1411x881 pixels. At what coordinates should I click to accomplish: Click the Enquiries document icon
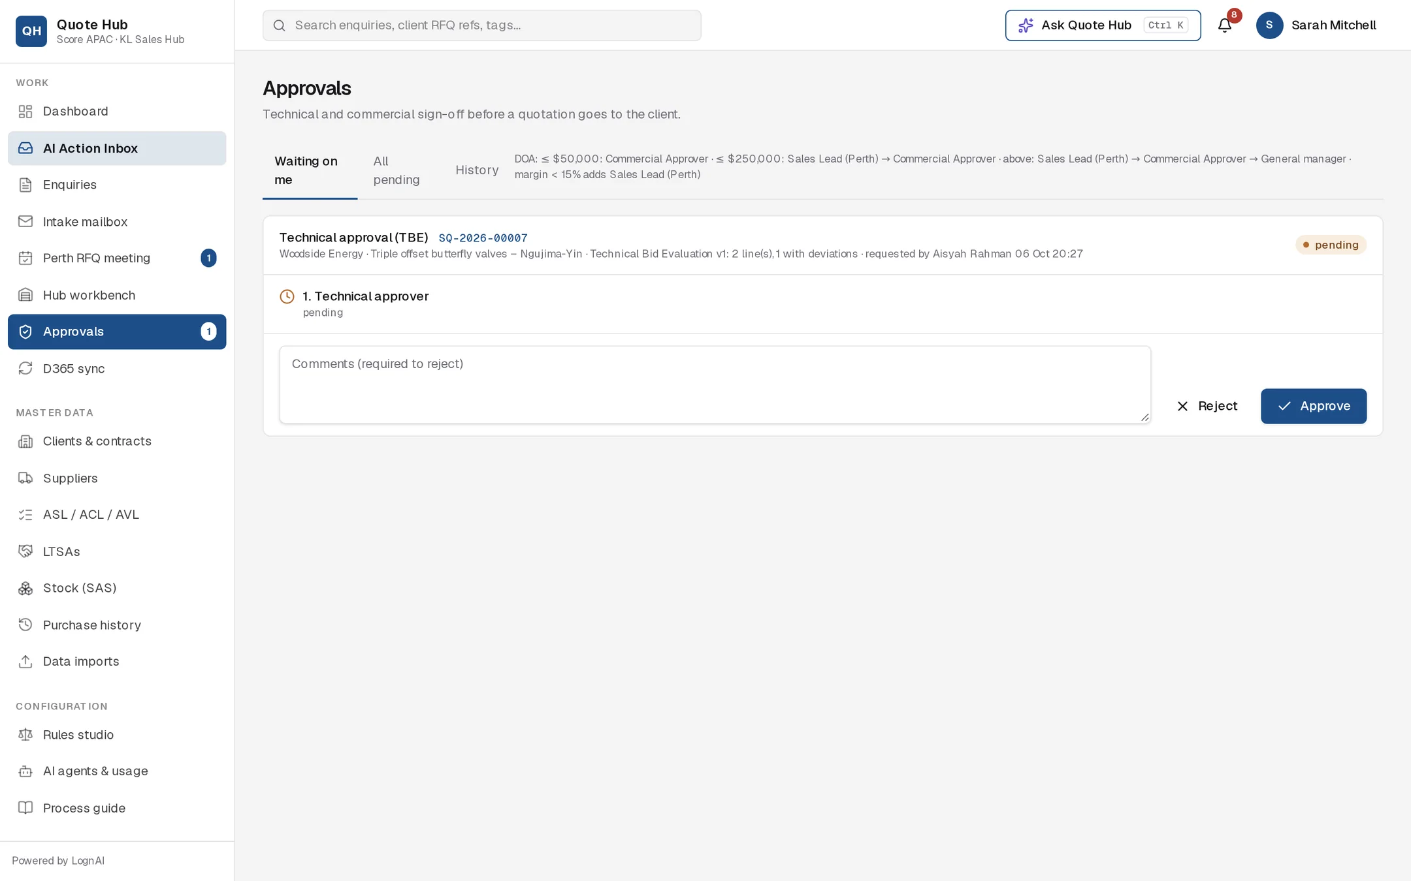25,185
